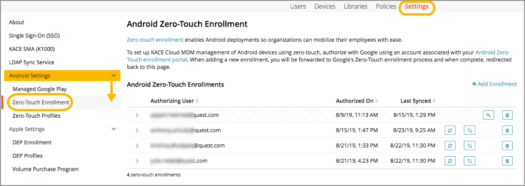Delete the enrollment authorized 8/9/19
The width and height of the screenshot is (525, 186).
tap(507, 115)
